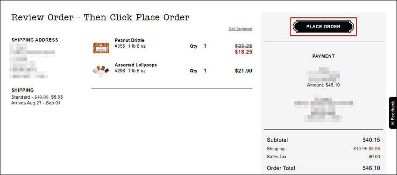Screen dimensions: 397x175
Task: Click the Order Total $46.10 amount
Action: [x=371, y=168]
